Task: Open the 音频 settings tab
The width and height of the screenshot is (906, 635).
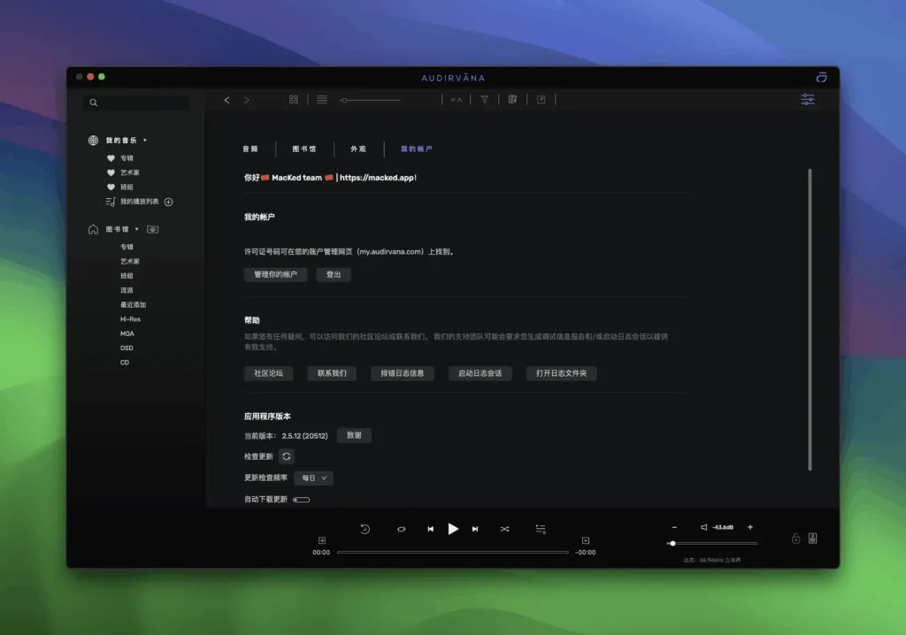Action: (x=250, y=149)
